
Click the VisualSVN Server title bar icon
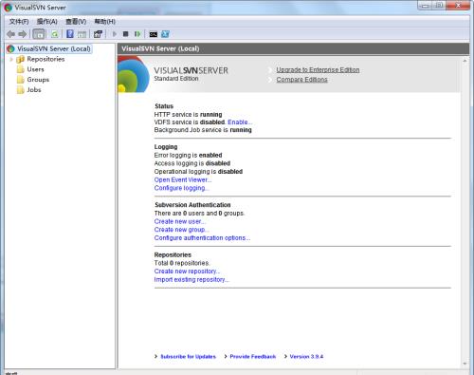pos(9,8)
